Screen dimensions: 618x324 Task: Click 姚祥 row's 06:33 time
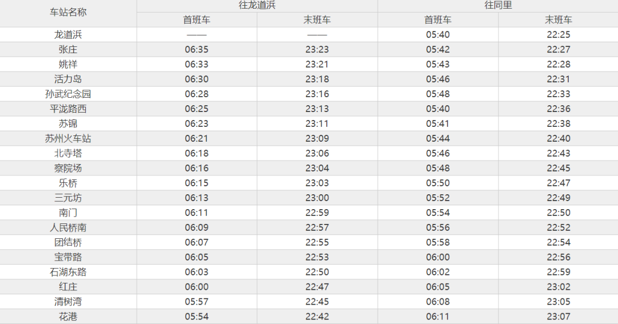click(197, 64)
